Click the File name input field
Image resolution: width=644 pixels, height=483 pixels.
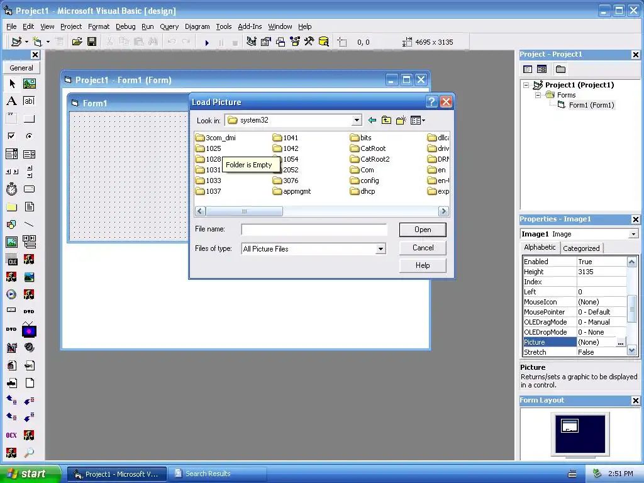point(314,230)
